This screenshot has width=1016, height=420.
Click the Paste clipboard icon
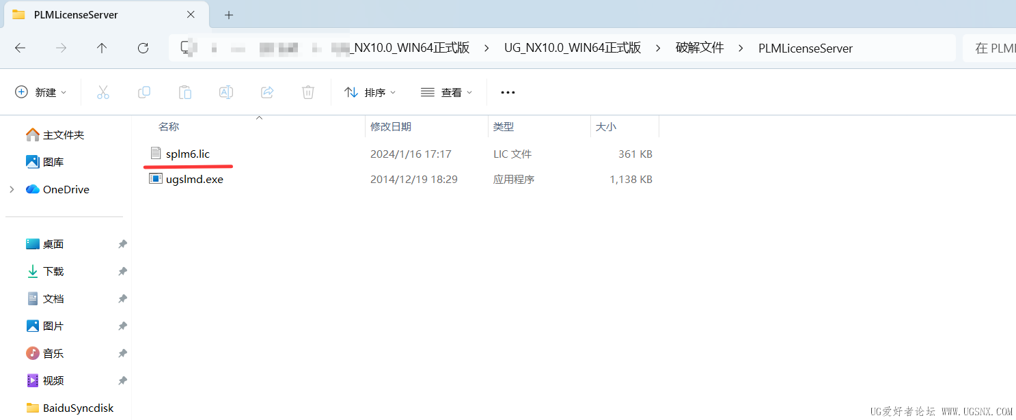coord(185,92)
